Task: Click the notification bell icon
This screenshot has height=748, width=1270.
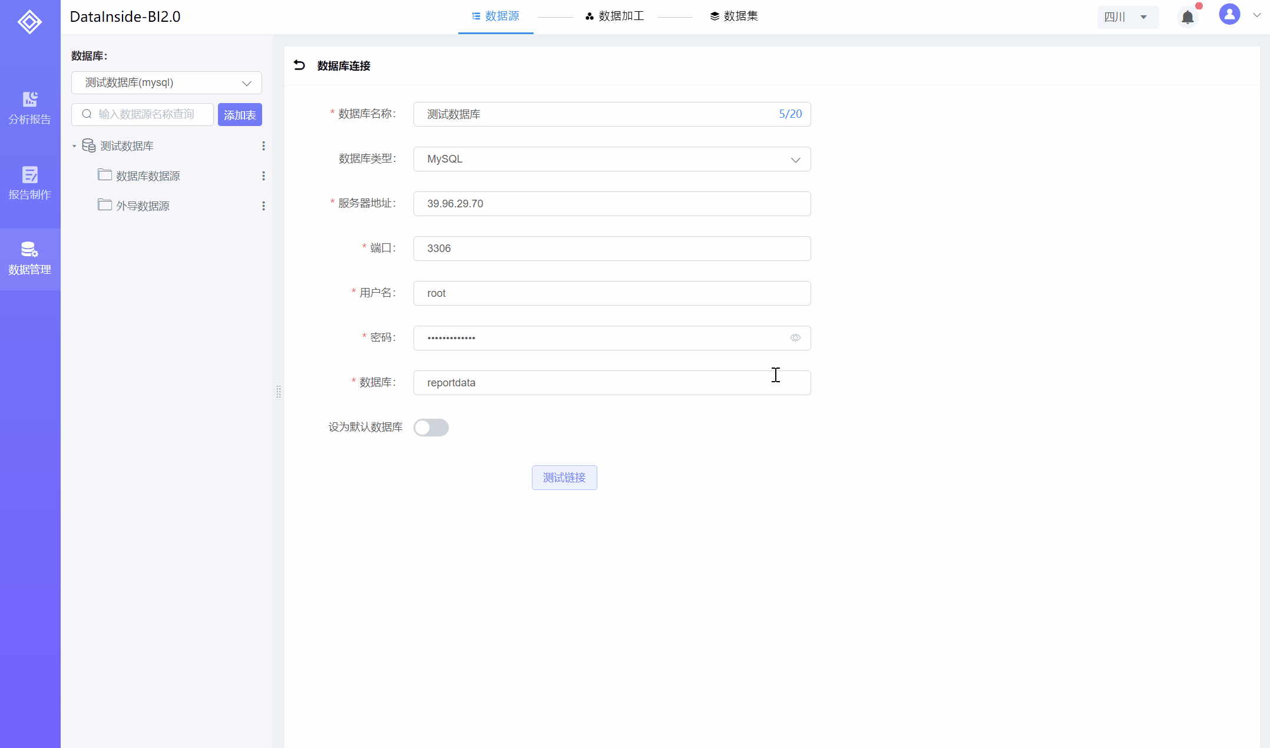Action: [x=1188, y=17]
